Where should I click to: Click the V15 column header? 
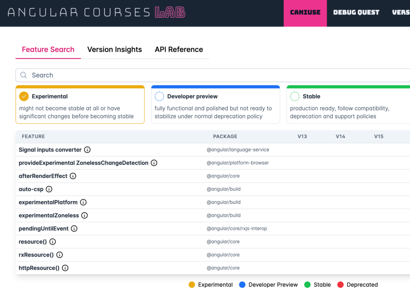tap(379, 136)
